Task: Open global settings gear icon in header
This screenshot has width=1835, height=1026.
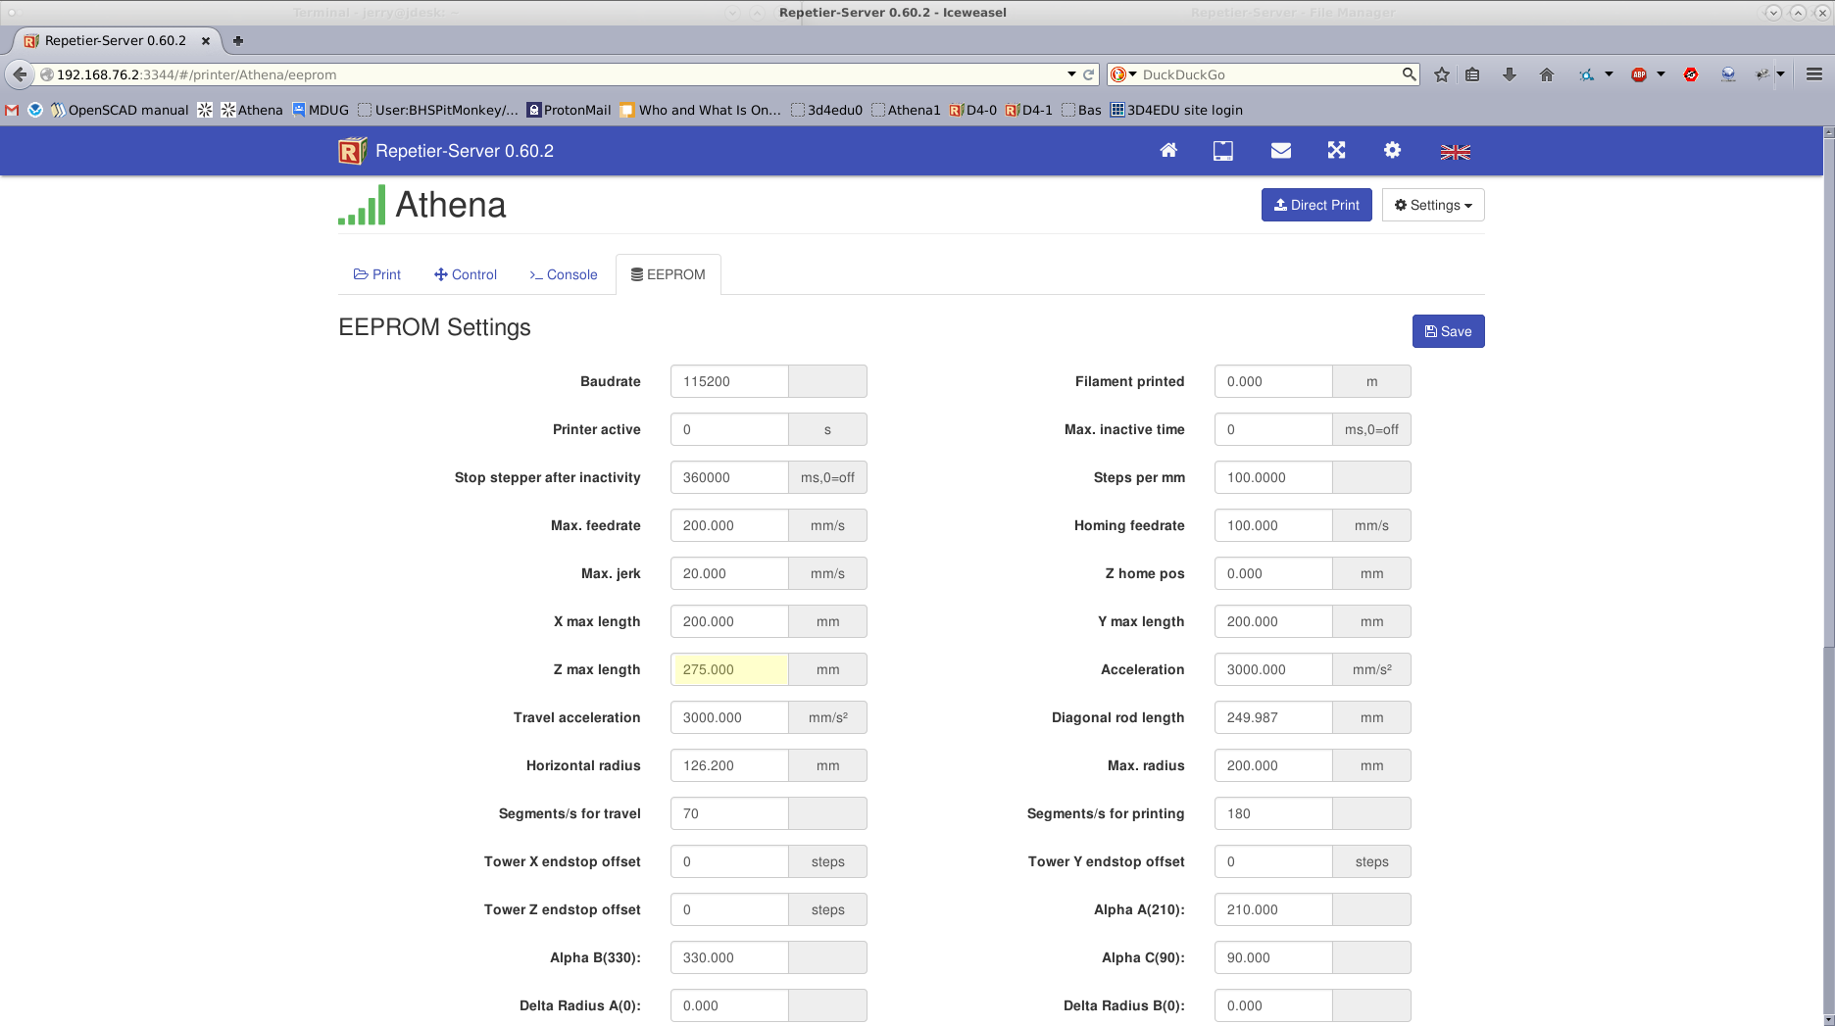Action: 1392,150
